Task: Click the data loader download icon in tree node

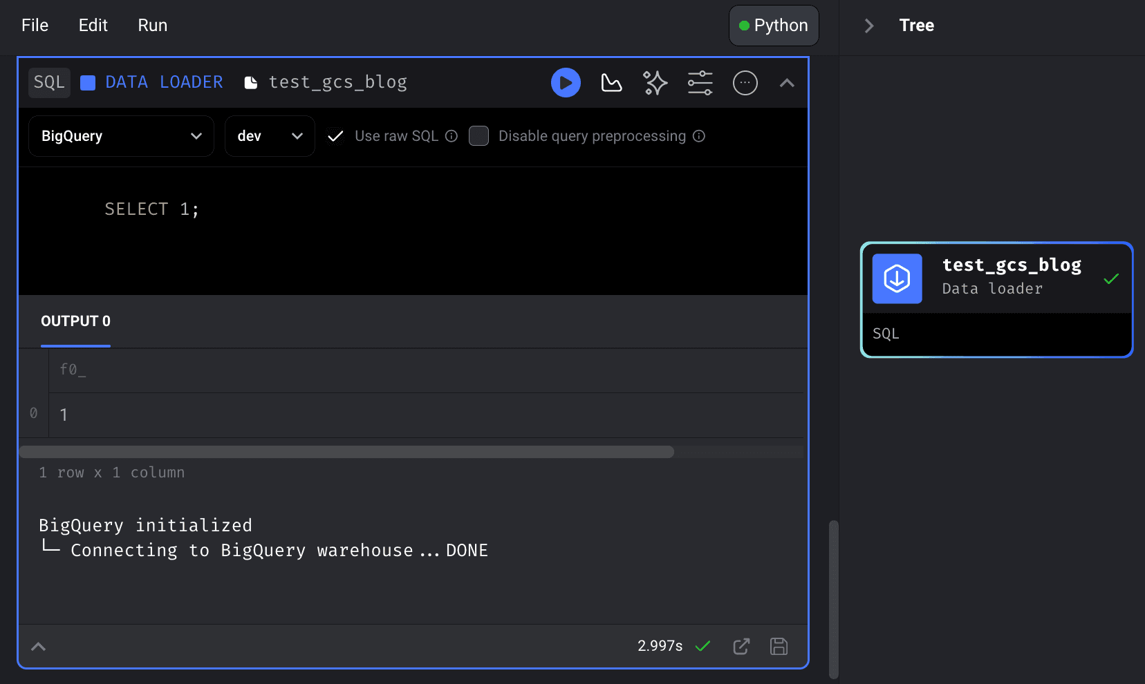Action: pos(897,279)
